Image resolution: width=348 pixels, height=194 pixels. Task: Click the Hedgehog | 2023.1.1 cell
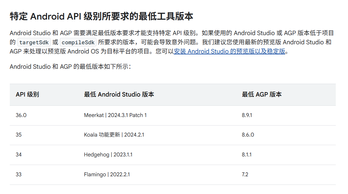click(x=108, y=155)
